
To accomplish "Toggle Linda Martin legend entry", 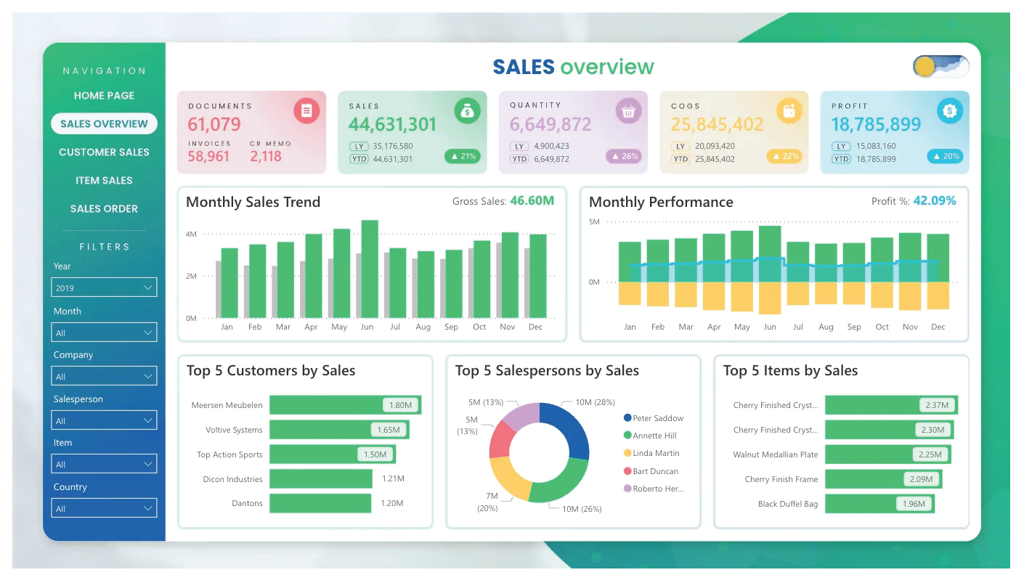I will pyautogui.click(x=655, y=453).
